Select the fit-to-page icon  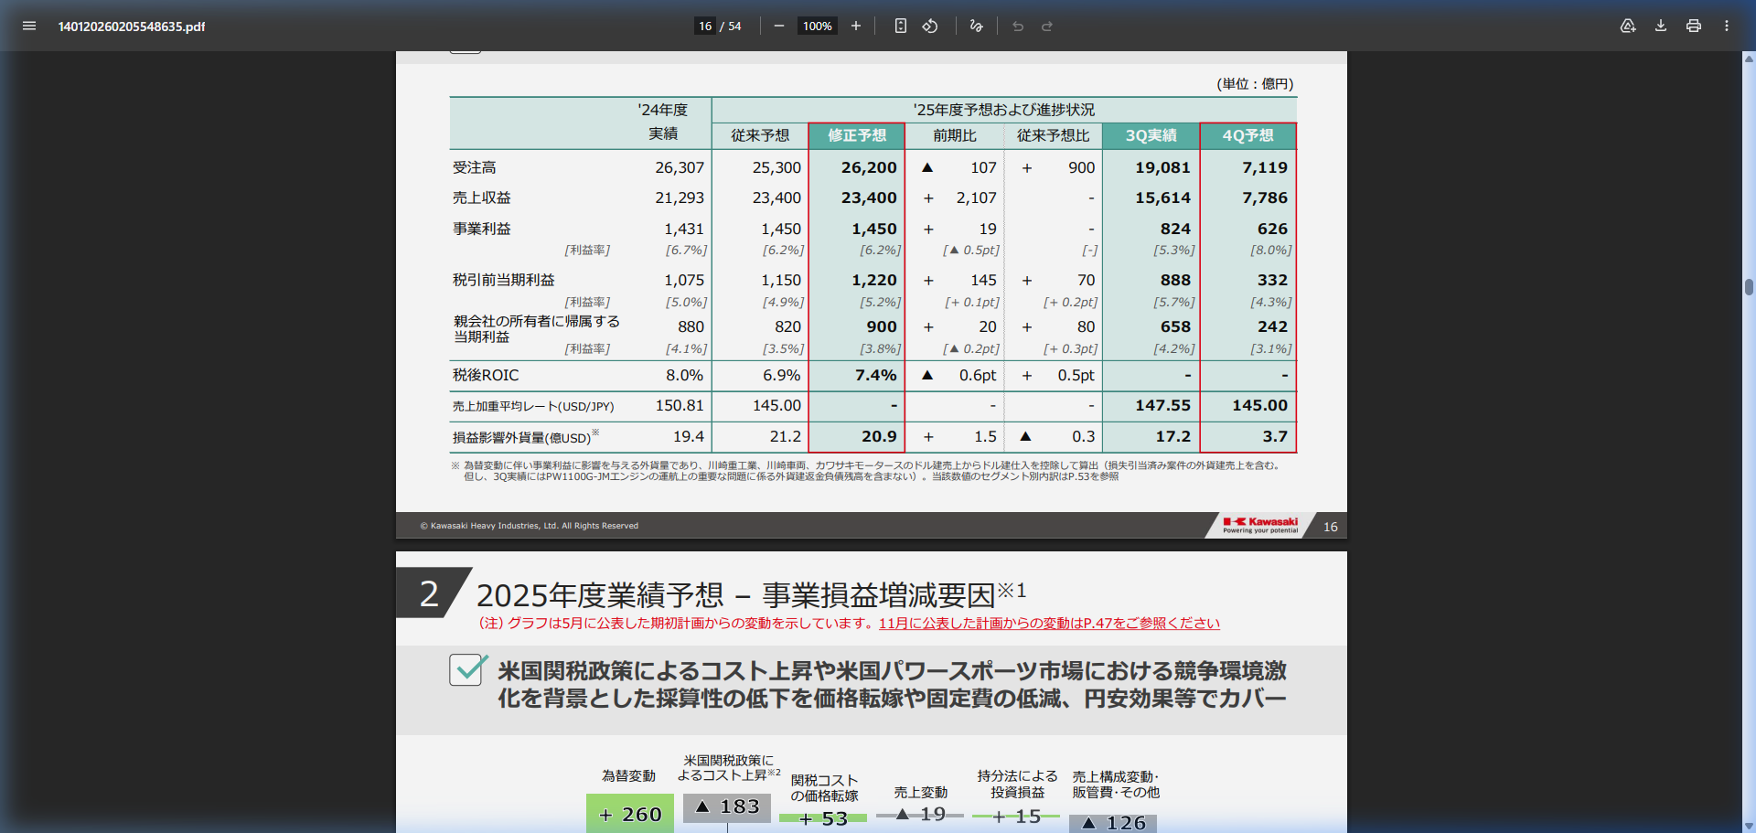(901, 26)
